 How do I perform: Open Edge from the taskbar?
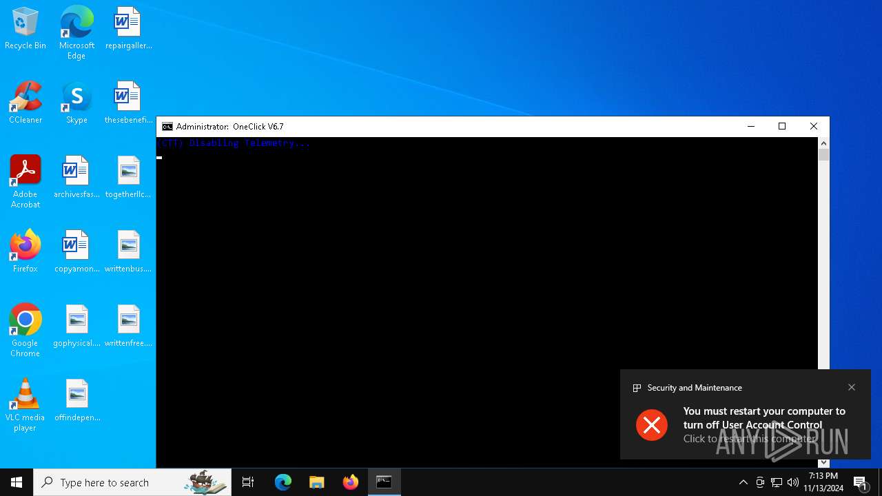(283, 482)
